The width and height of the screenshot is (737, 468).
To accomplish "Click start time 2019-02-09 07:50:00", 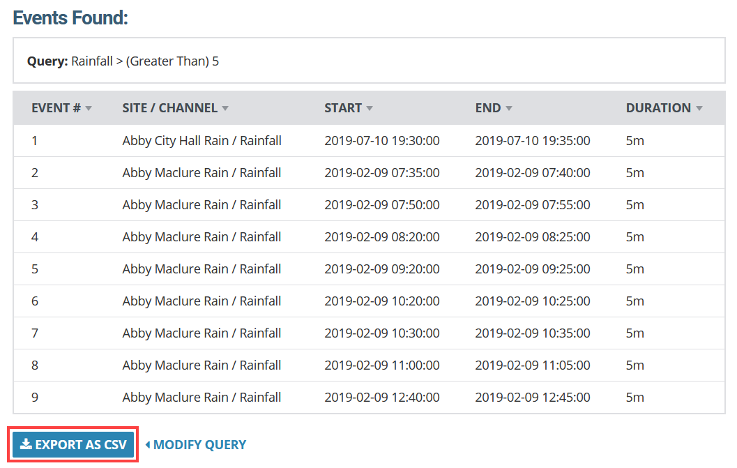I will 381,204.
